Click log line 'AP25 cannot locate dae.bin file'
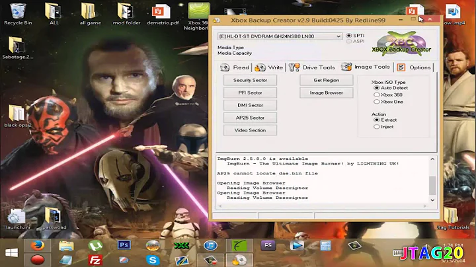The image size is (476, 267). (268, 173)
